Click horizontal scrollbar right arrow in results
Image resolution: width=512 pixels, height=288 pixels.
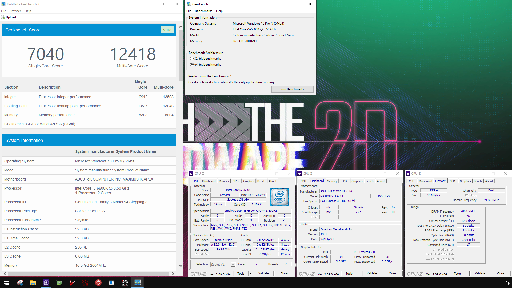pos(173,274)
